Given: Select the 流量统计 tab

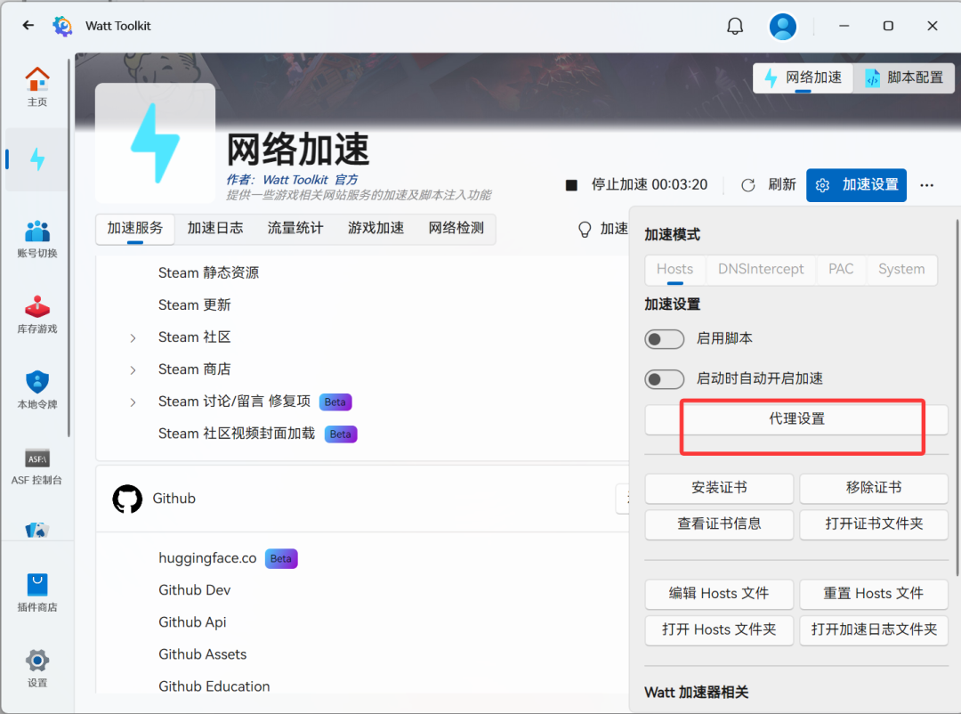Looking at the screenshot, I should pos(295,229).
